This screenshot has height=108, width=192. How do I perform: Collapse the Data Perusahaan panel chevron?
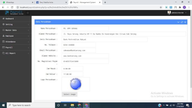[x=178, y=22]
